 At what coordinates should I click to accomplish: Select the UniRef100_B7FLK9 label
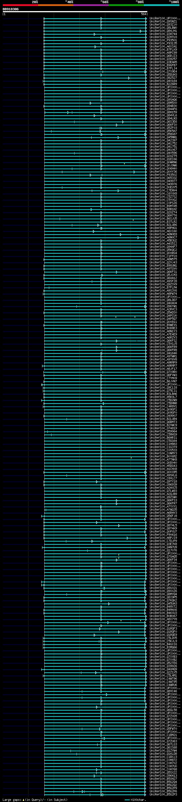pos(163,50)
